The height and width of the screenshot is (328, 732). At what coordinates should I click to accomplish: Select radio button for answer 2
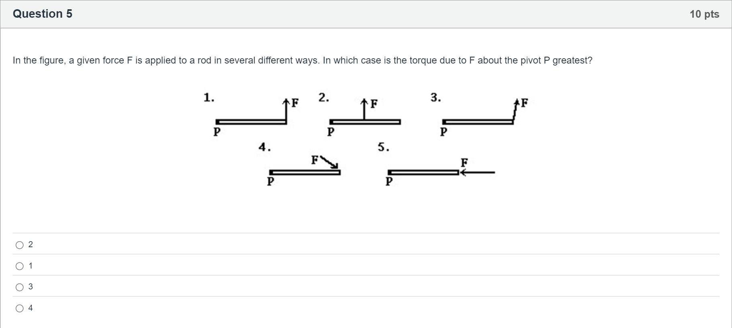click(20, 245)
